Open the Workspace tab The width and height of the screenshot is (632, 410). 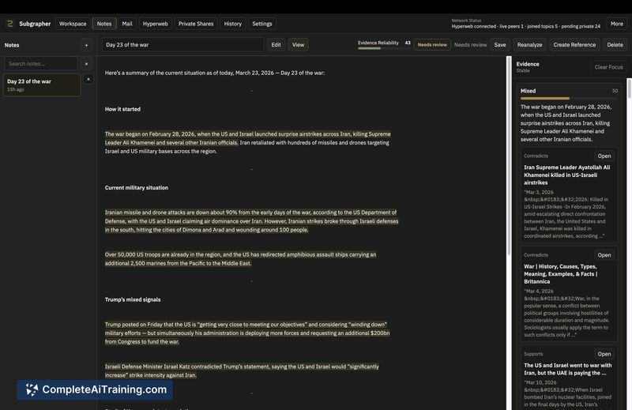[73, 24]
